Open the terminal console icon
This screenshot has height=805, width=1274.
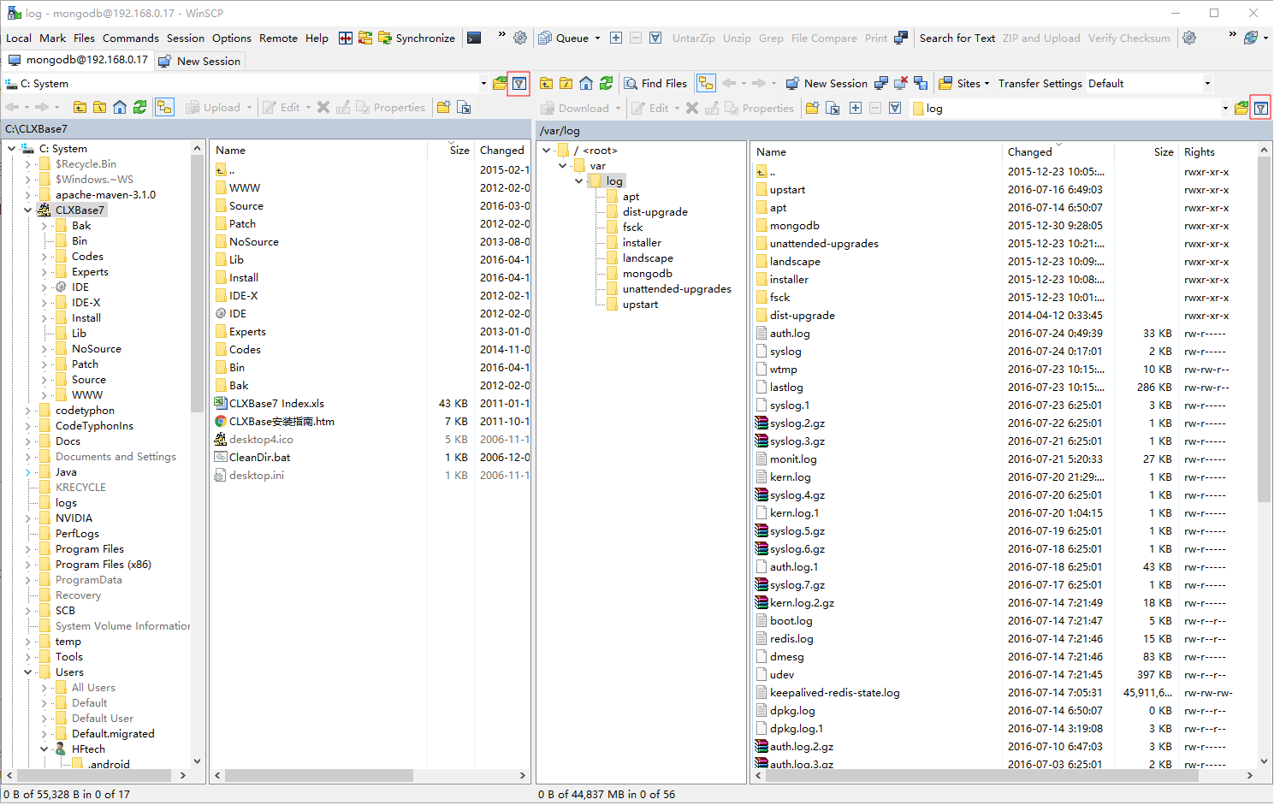click(x=474, y=38)
